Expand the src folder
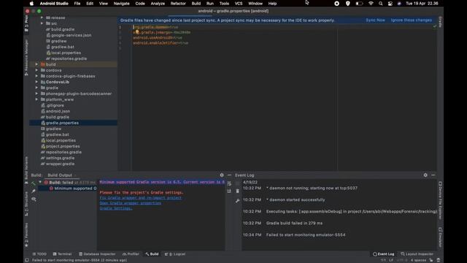This screenshot has height=263, width=467. [42, 23]
